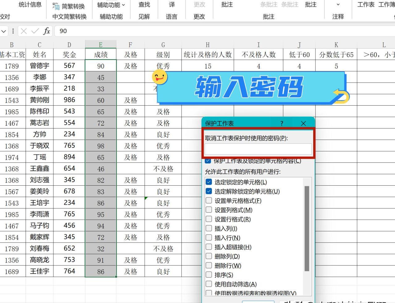Check the 插入列(I) option
The width and height of the screenshot is (395, 303).
(x=209, y=228)
